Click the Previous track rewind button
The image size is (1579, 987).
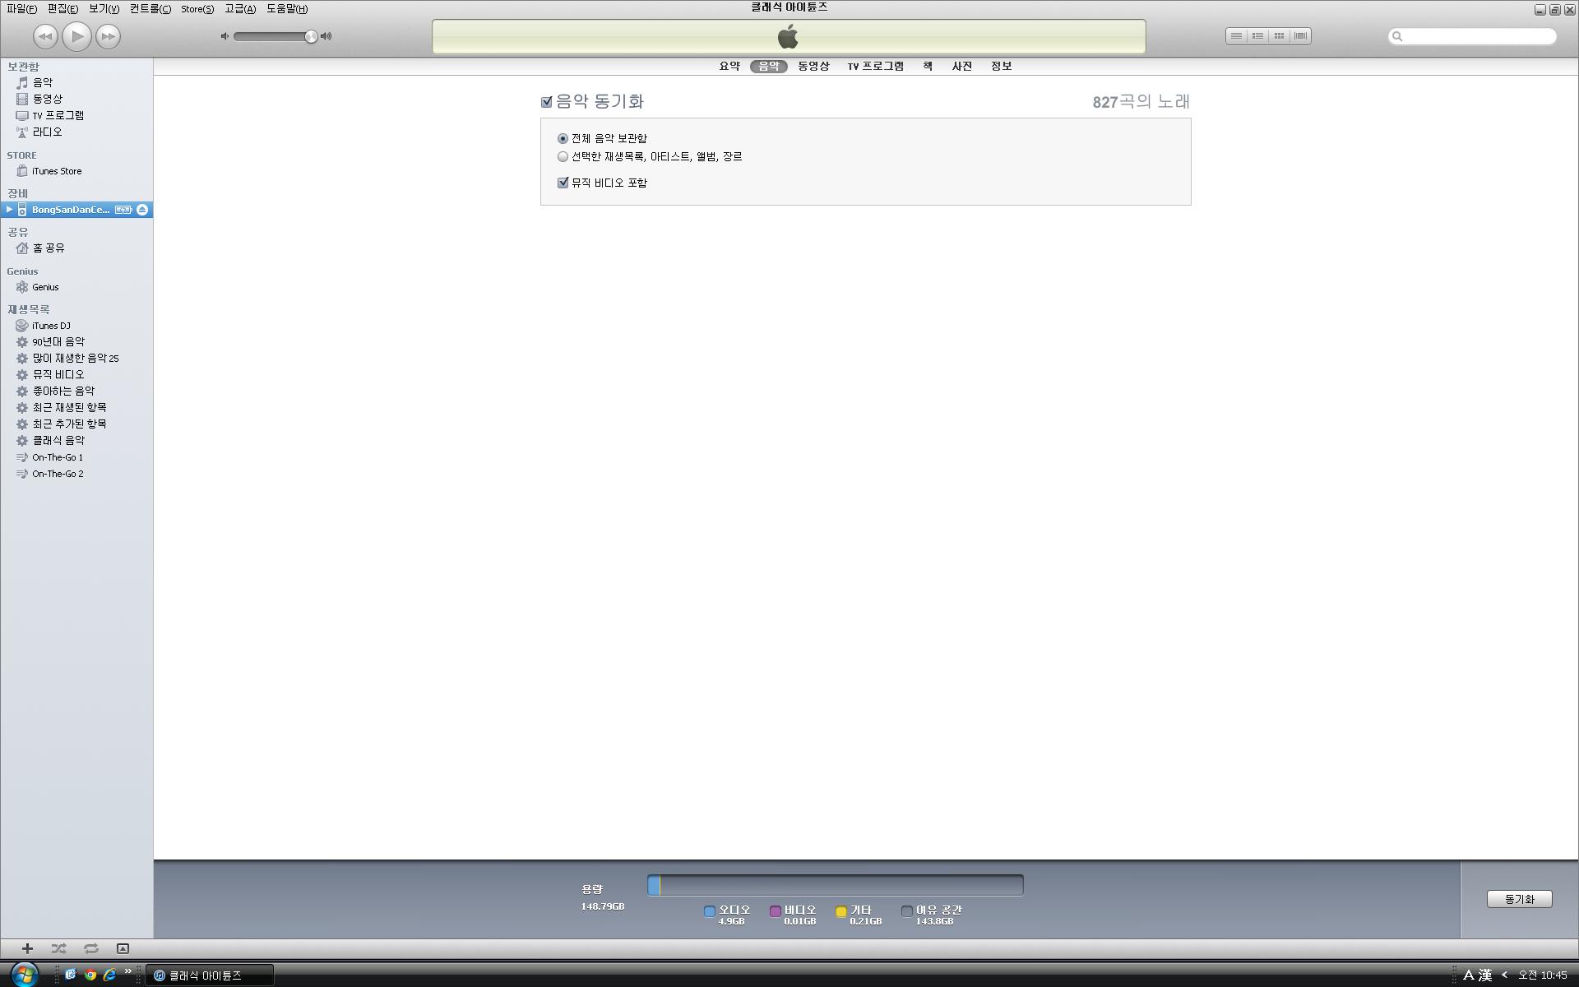[x=45, y=36]
